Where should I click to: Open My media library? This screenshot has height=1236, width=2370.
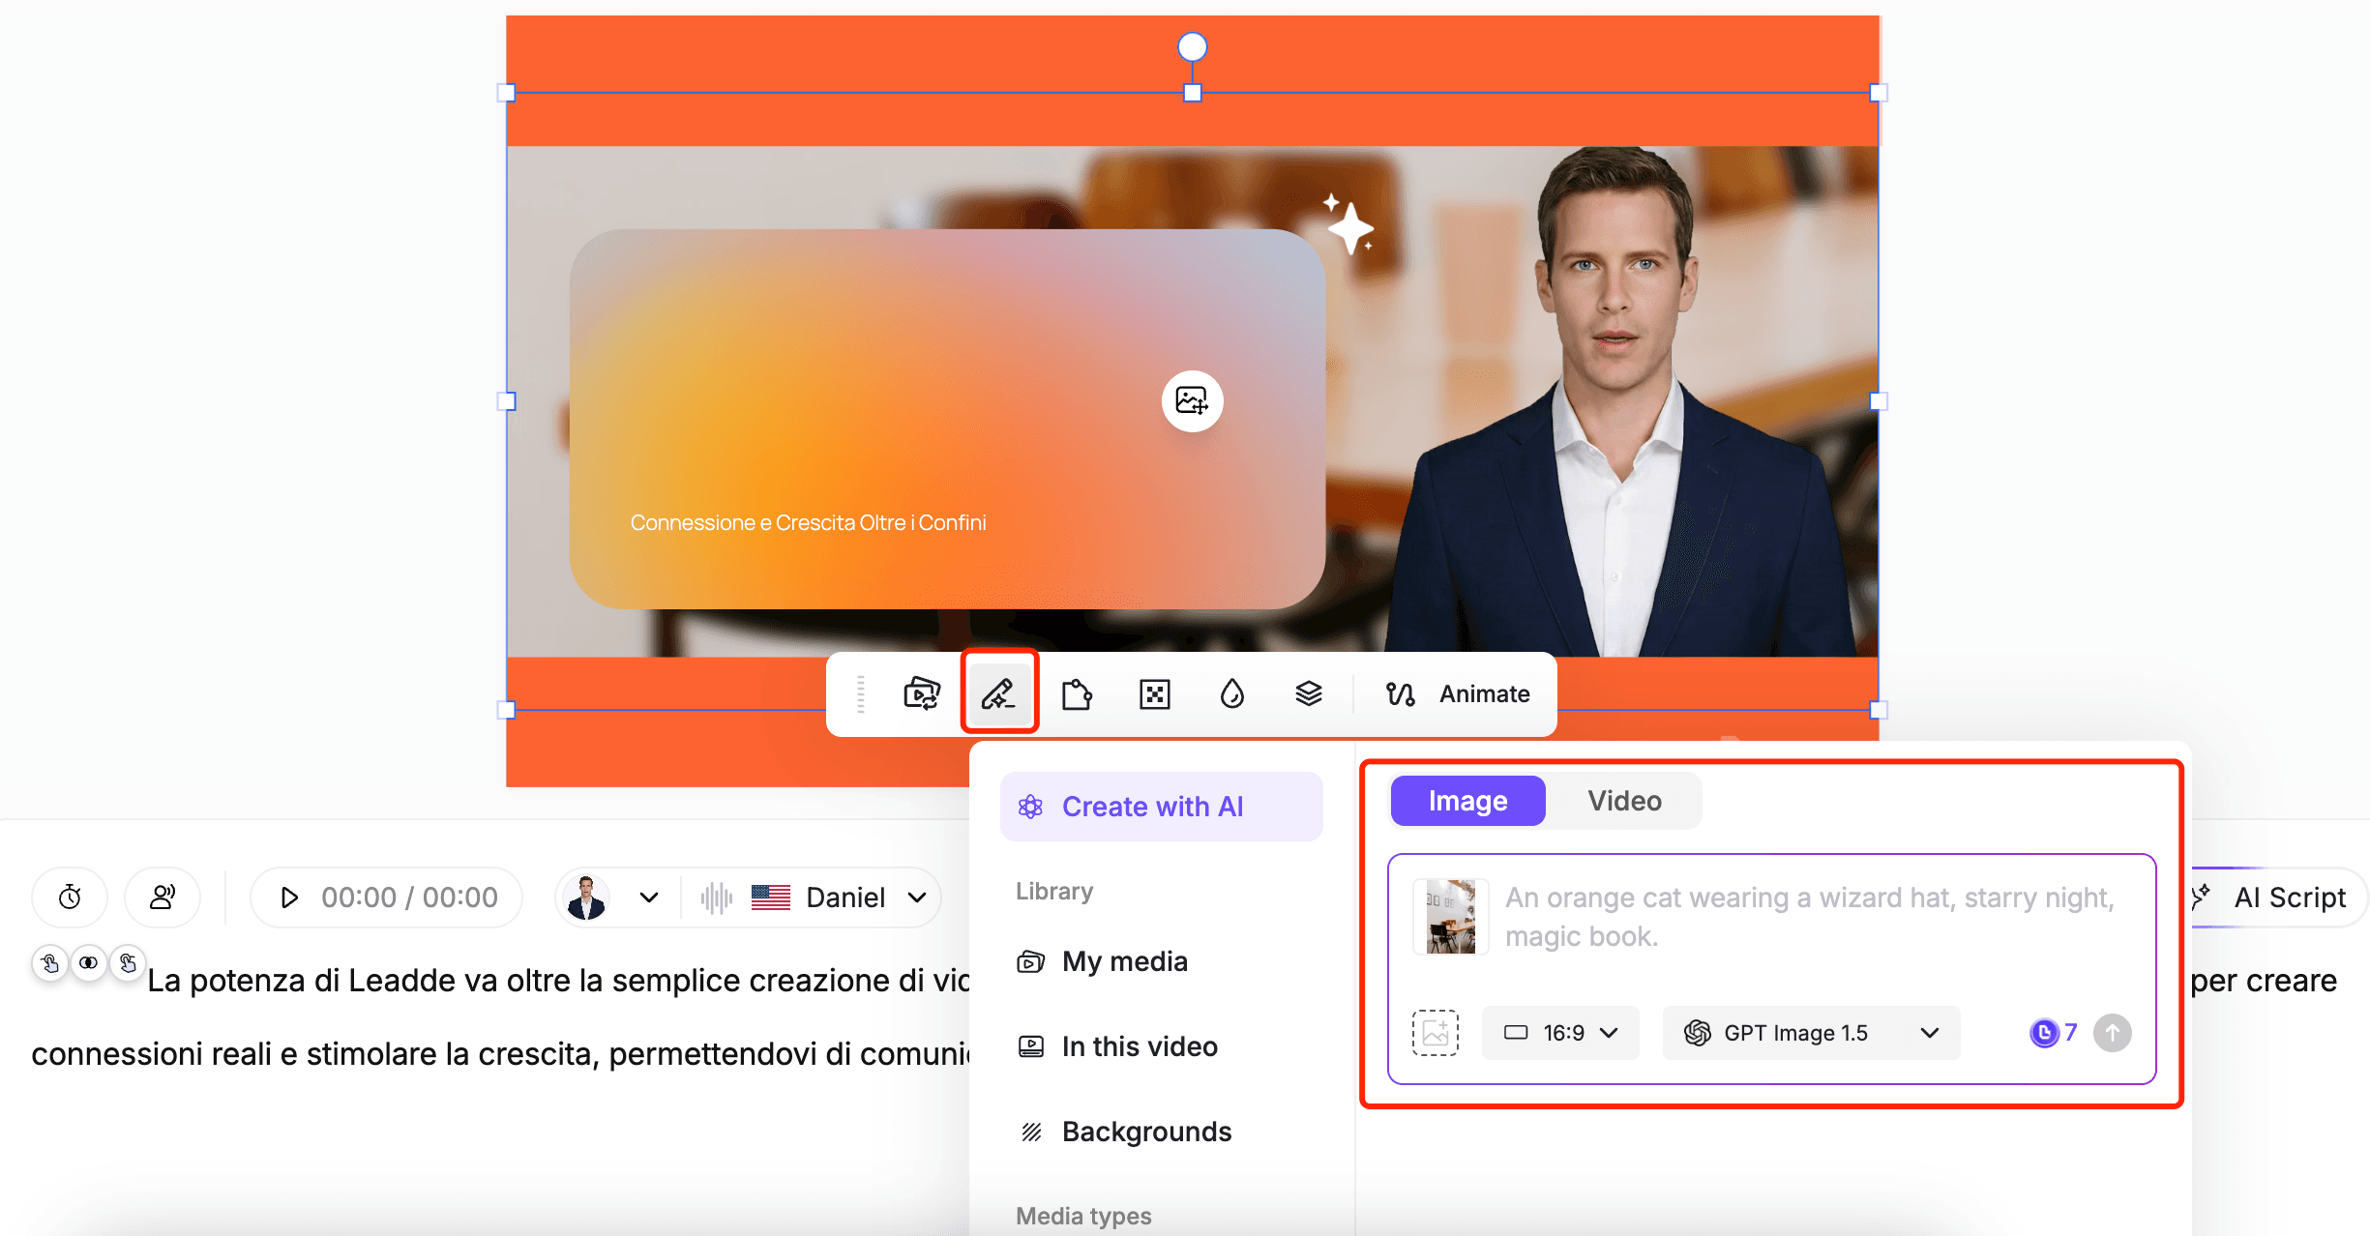point(1124,961)
